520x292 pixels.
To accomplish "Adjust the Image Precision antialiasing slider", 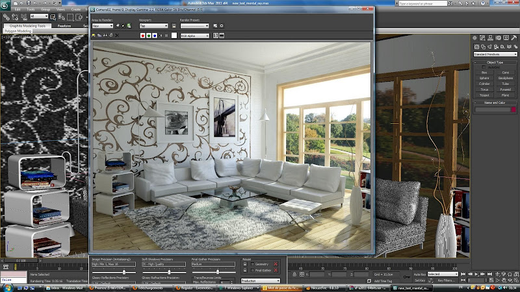I will tap(124, 272).
